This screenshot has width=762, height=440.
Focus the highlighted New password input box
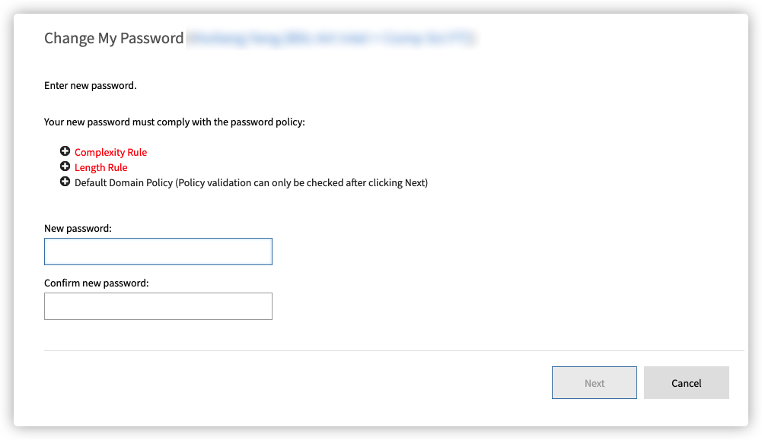[158, 251]
